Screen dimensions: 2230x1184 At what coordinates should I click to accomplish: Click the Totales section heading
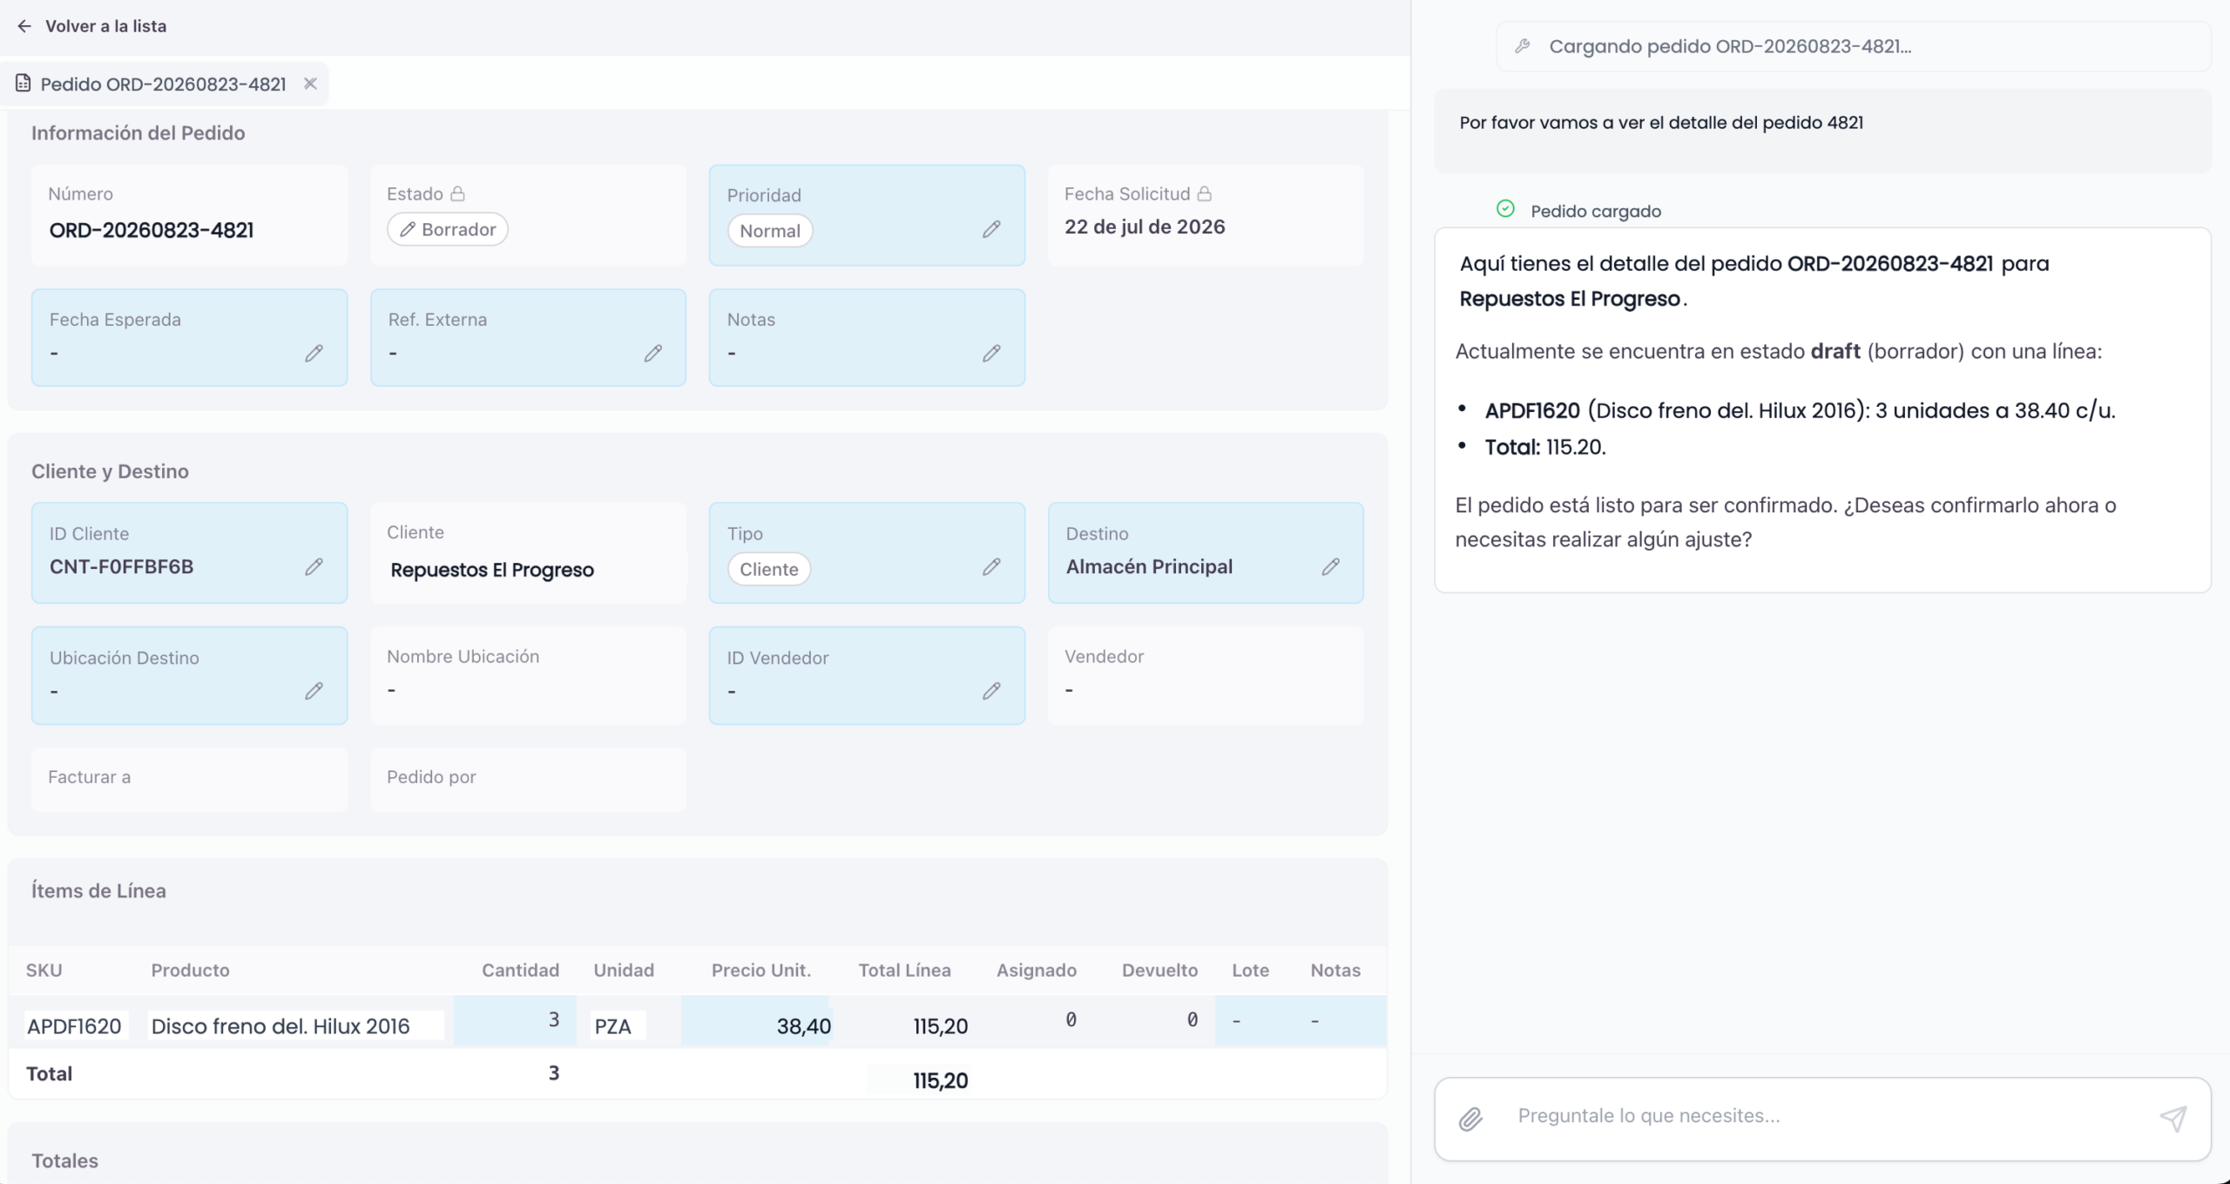coord(64,1160)
